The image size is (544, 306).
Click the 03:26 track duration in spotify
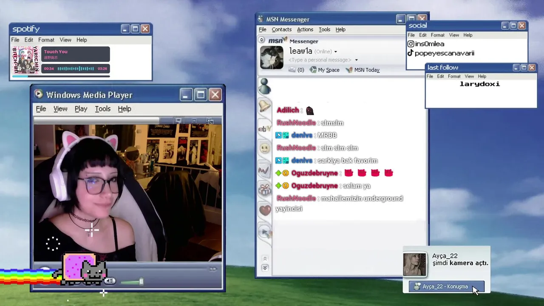(102, 68)
